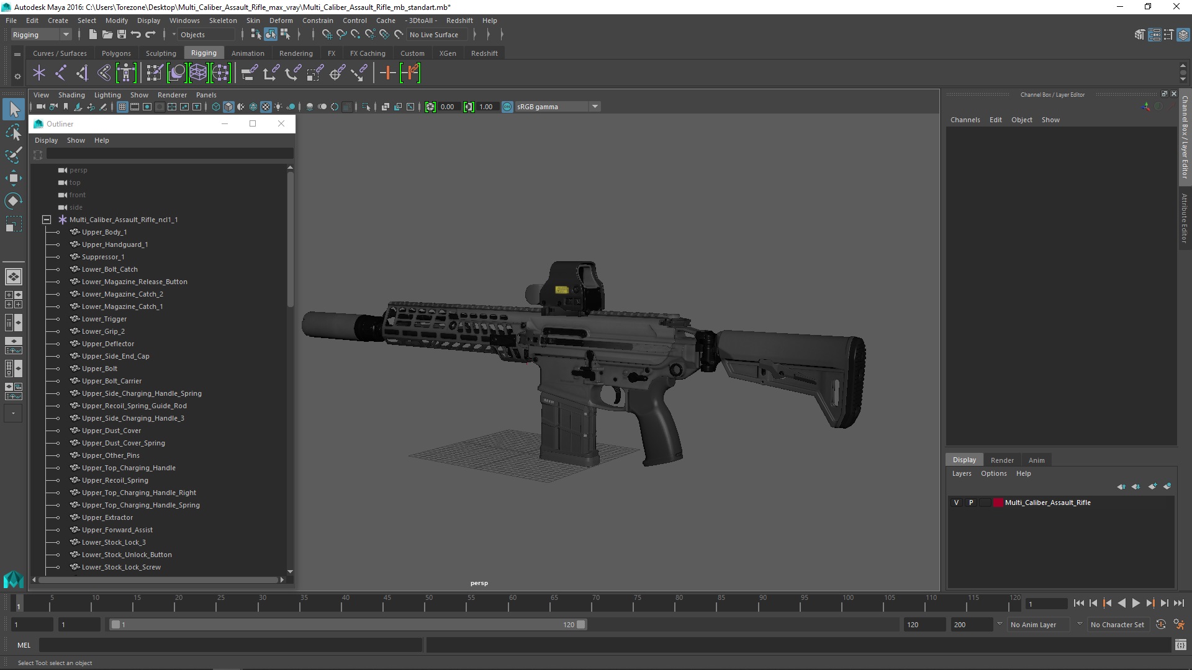Select the Rotate tool in the toolbox
The image size is (1192, 670).
click(x=13, y=201)
